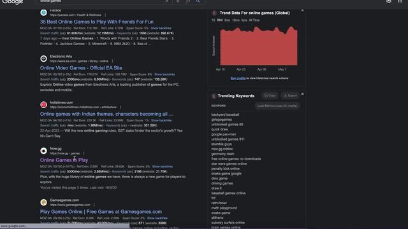Open three-dot menu for the Gamesgames.com result
The width and height of the screenshot is (408, 229).
[x=94, y=205]
